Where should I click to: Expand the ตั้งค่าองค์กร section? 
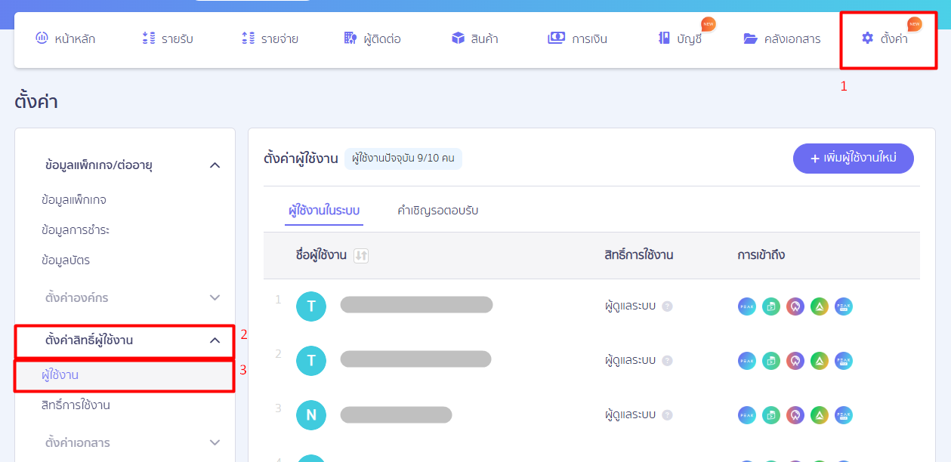(x=215, y=297)
